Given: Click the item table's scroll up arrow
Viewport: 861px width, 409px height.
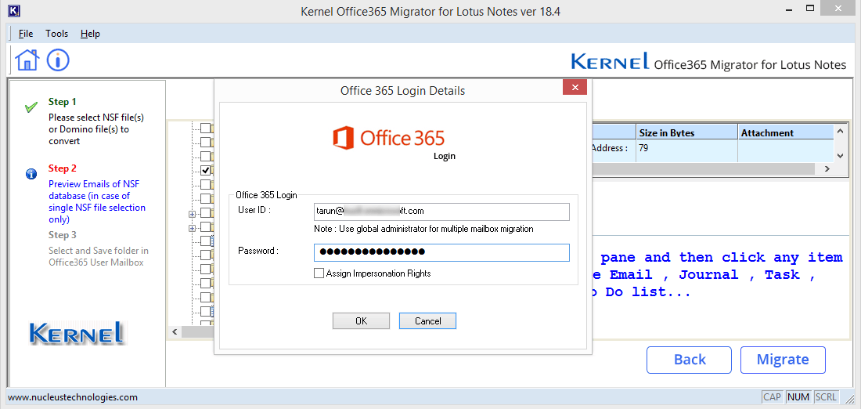Looking at the screenshot, I should click(x=840, y=132).
